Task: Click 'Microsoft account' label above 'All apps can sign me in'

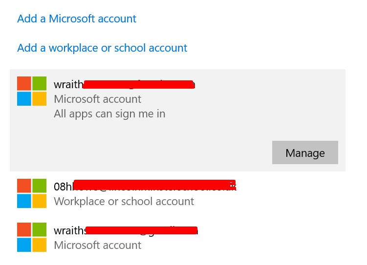Action: (x=97, y=99)
